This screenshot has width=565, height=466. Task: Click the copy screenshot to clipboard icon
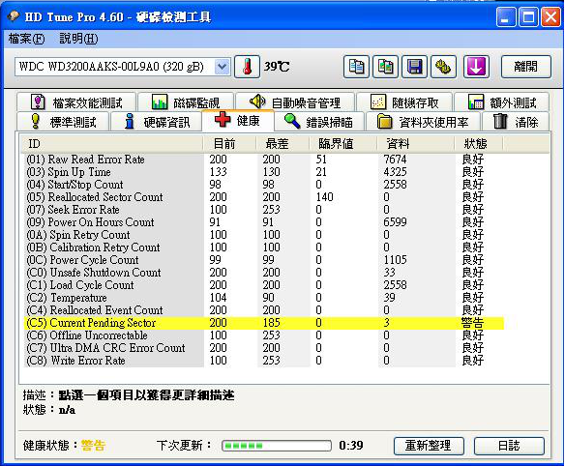coord(385,67)
